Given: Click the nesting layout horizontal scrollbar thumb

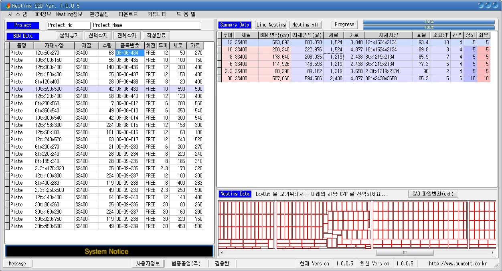Looking at the screenshot, I should click(405, 253).
